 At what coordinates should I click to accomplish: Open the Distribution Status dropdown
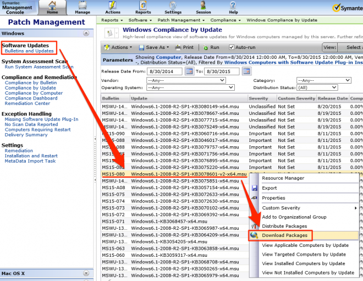tap(317, 87)
